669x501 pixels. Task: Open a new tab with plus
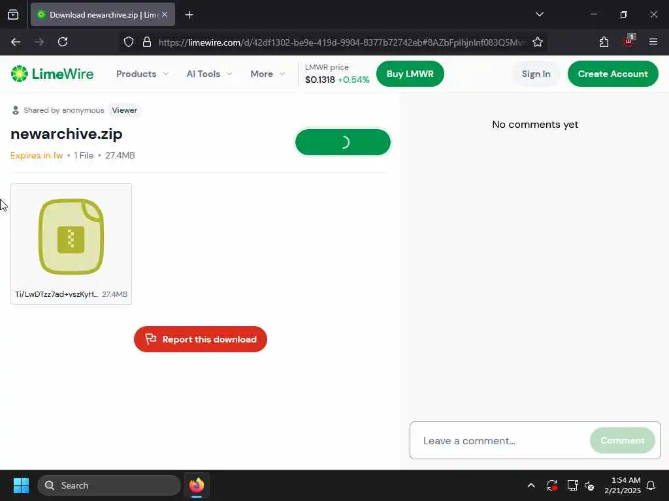point(189,15)
